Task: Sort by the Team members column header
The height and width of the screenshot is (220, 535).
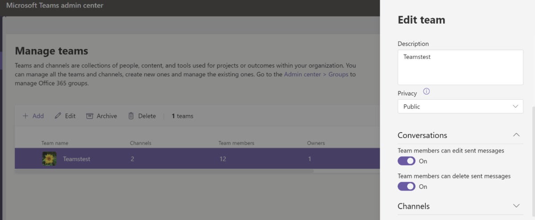Action: point(236,143)
